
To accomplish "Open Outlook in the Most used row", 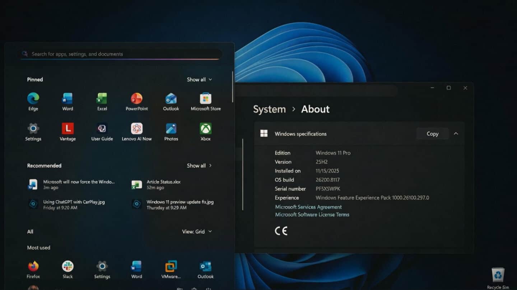I will 206,270.
